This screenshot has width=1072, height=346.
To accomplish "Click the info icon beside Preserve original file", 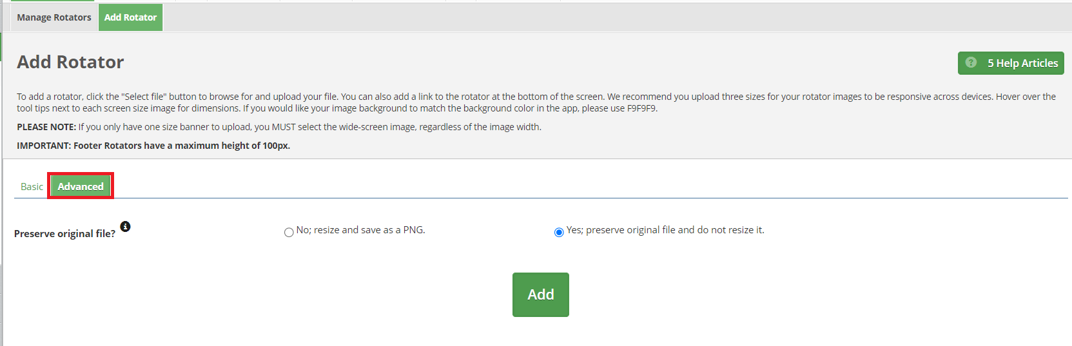I will (x=126, y=226).
